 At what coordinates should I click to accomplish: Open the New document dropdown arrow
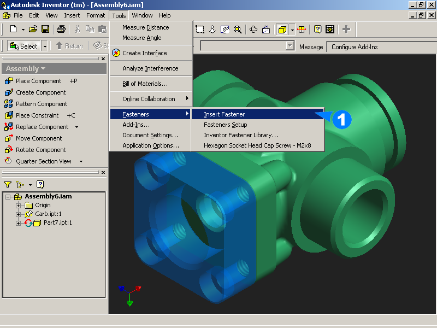pos(23,30)
